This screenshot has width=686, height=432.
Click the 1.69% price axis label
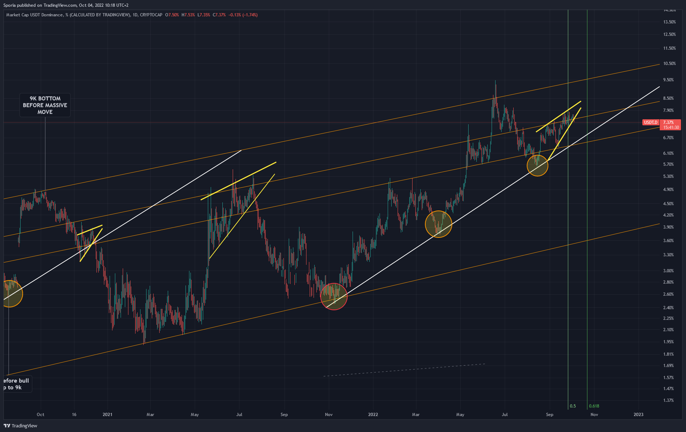669,366
